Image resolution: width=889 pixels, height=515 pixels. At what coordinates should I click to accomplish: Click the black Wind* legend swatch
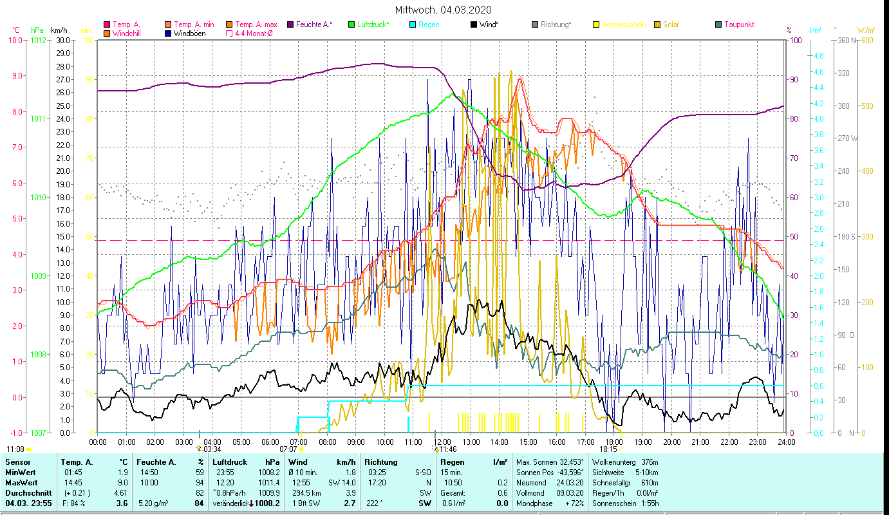(x=473, y=24)
